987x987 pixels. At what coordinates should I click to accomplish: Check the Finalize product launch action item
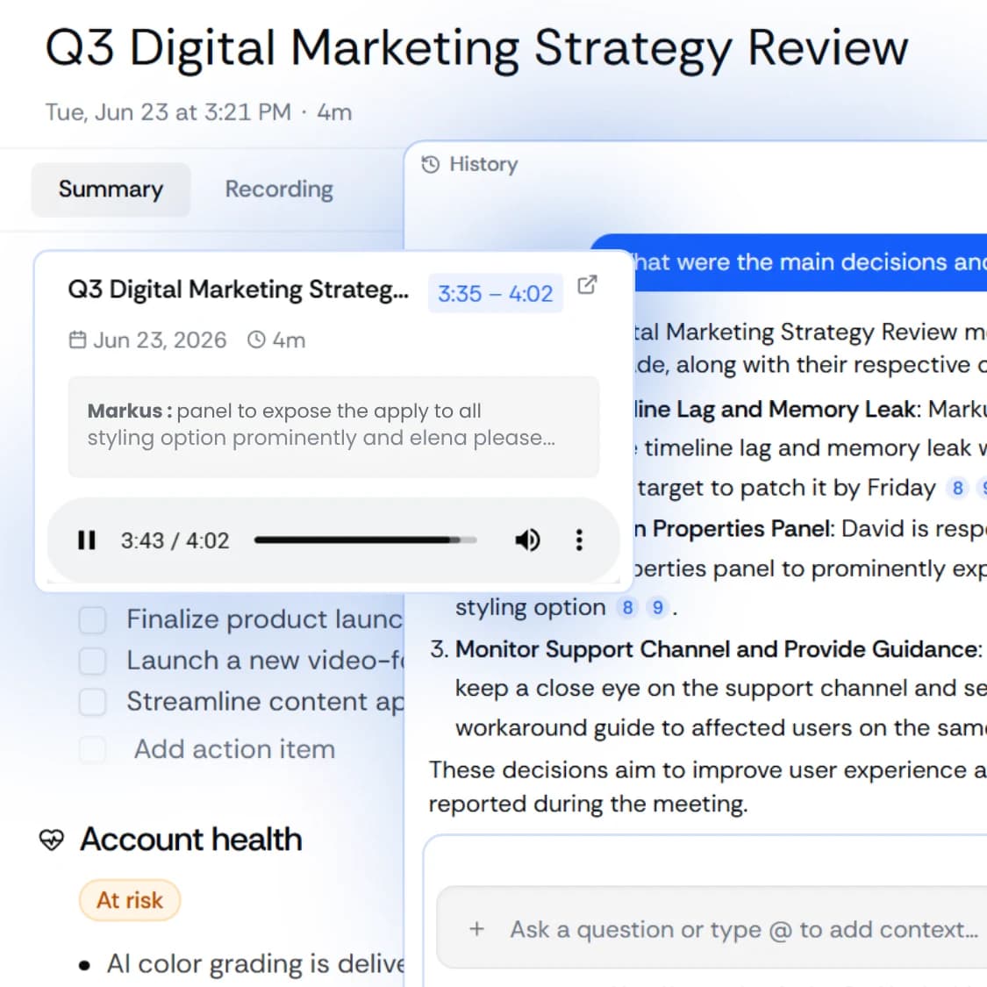[x=92, y=620]
